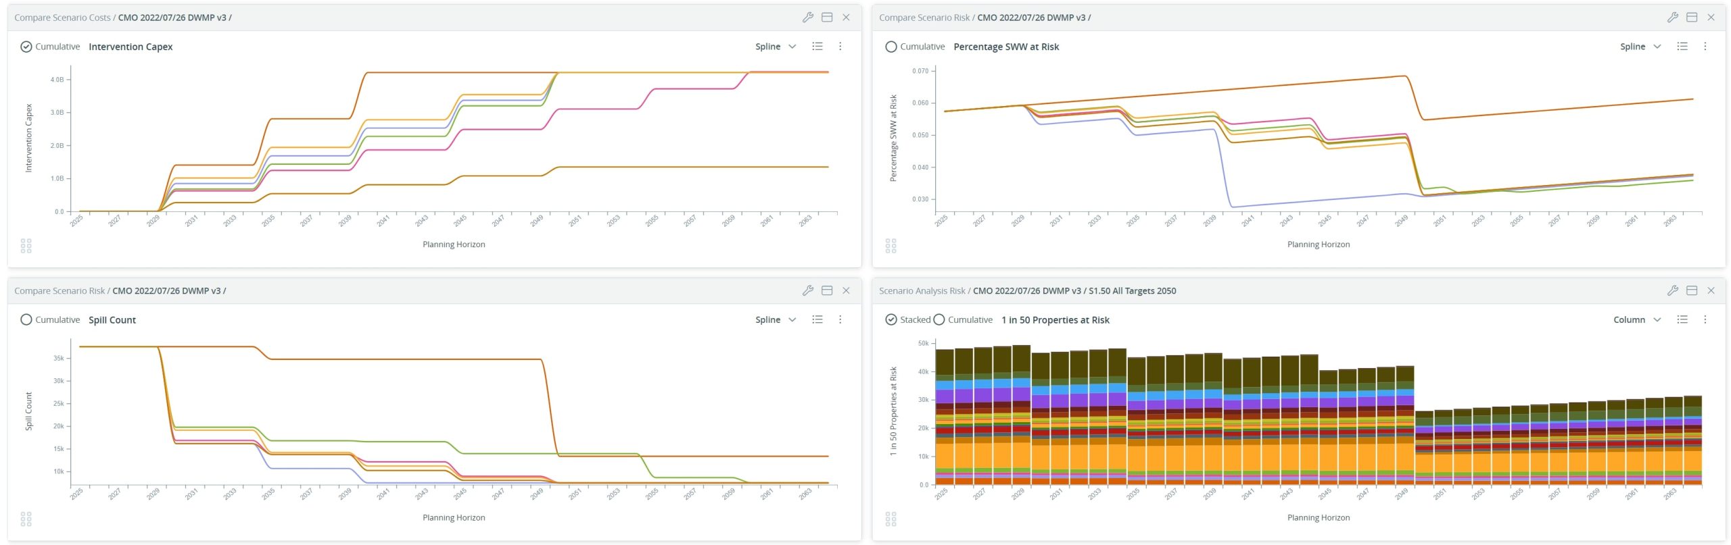Click S1.50 All Targets 2050 breadcrumb
1731x545 pixels.
point(1132,290)
